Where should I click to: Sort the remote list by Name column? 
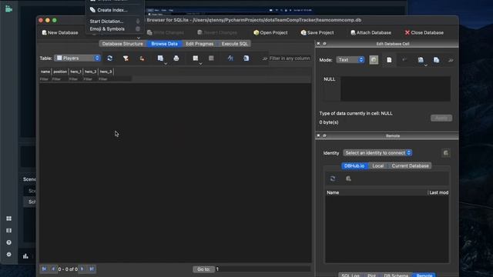(377, 192)
